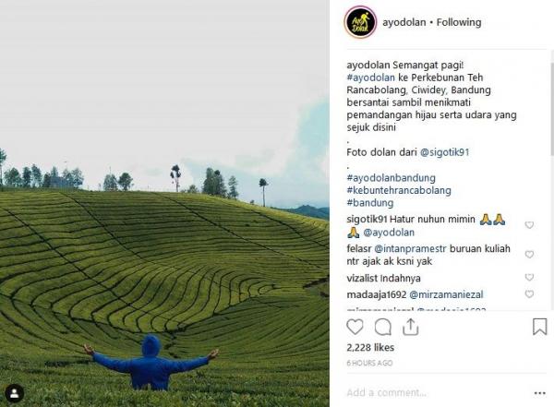The height and width of the screenshot is (407, 554).
Task: Toggle the Following status button
Action: pos(459,22)
